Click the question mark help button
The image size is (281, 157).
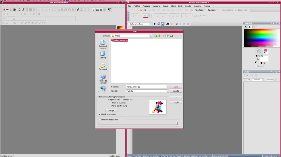[176, 98]
